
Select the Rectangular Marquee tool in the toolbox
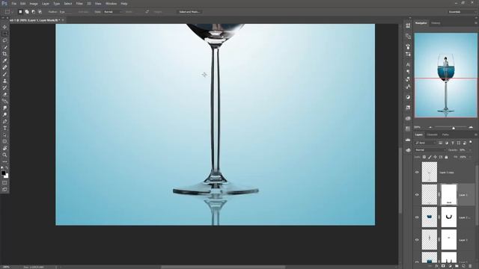(x=4, y=34)
